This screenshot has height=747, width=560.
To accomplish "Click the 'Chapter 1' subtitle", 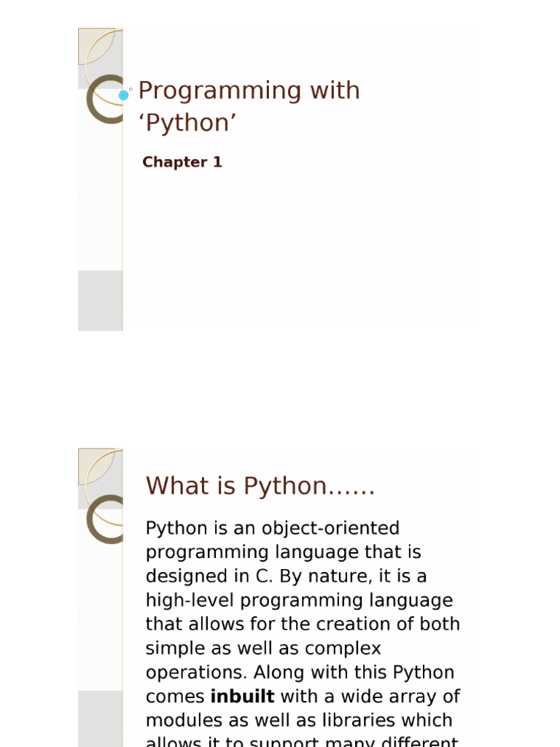I will (182, 162).
